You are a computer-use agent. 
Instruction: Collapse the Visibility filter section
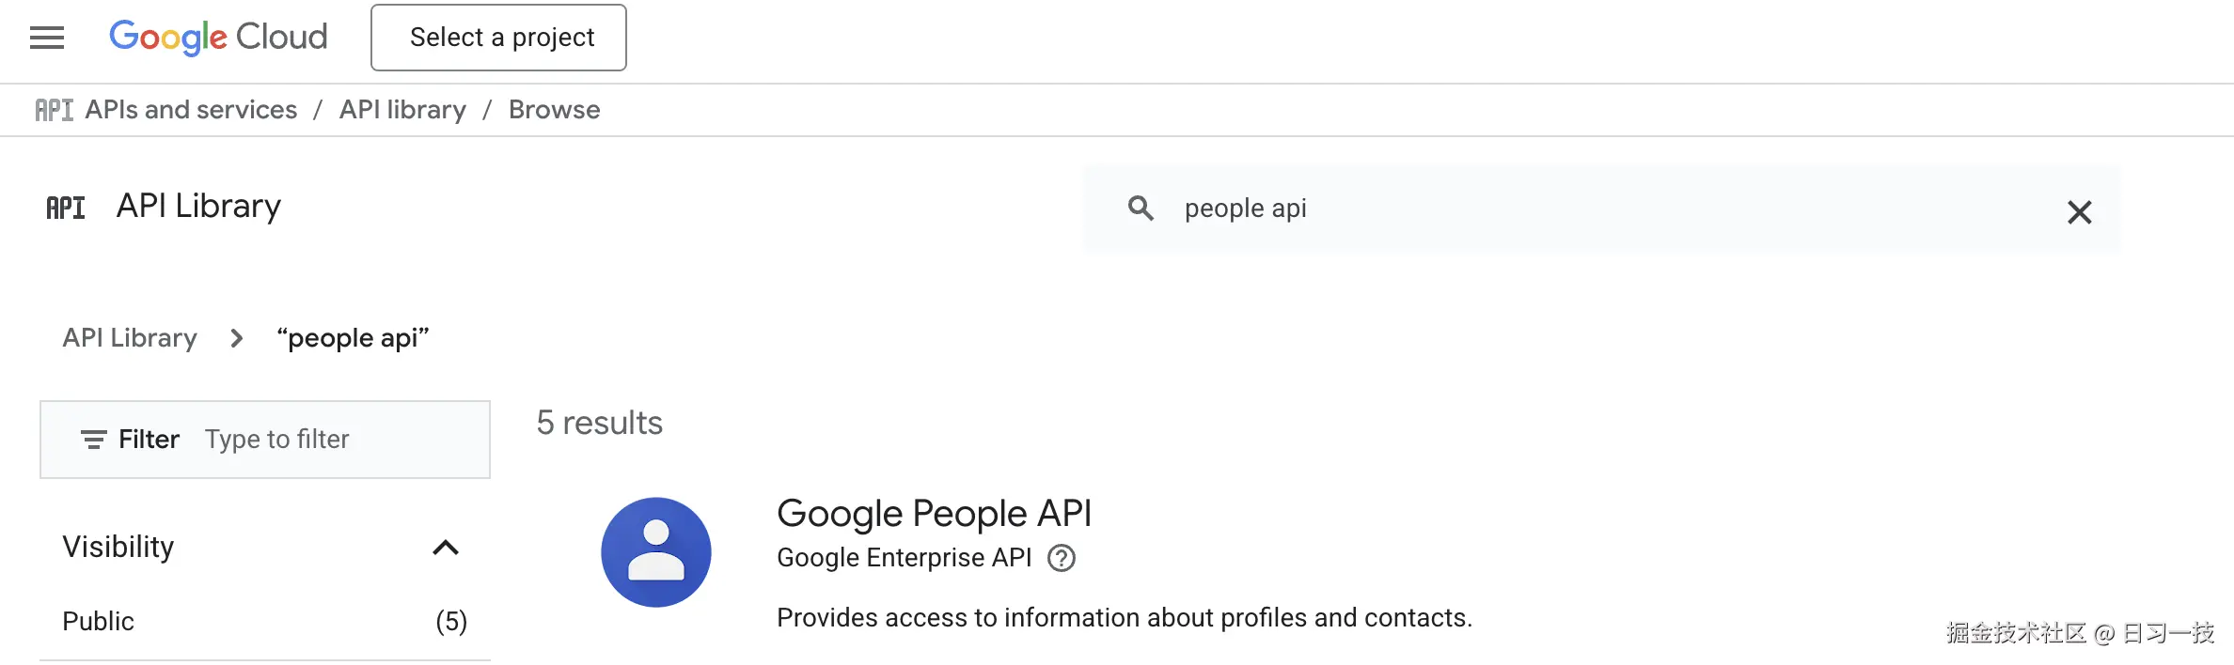pyautogui.click(x=448, y=547)
